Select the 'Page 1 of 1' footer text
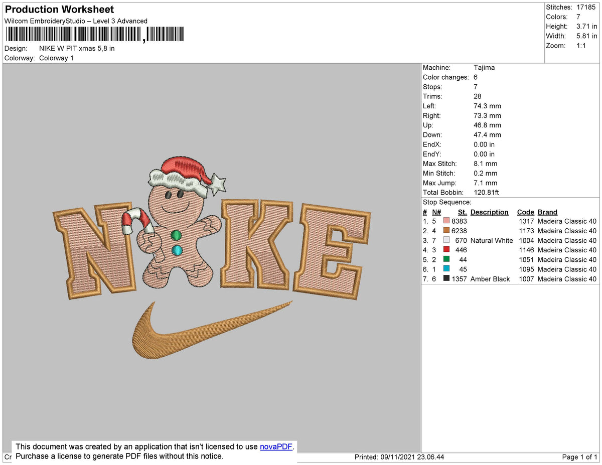 (579, 457)
